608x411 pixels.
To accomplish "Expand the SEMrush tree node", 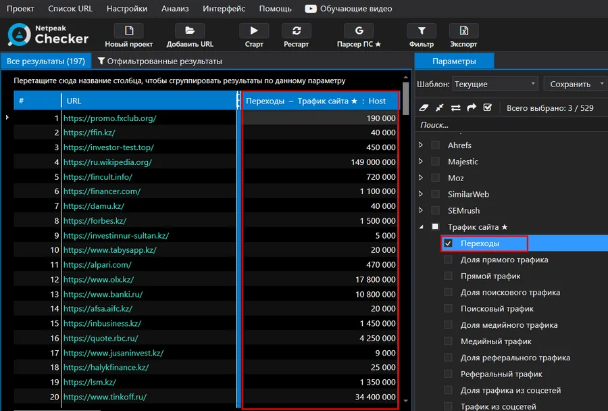I will [421, 210].
